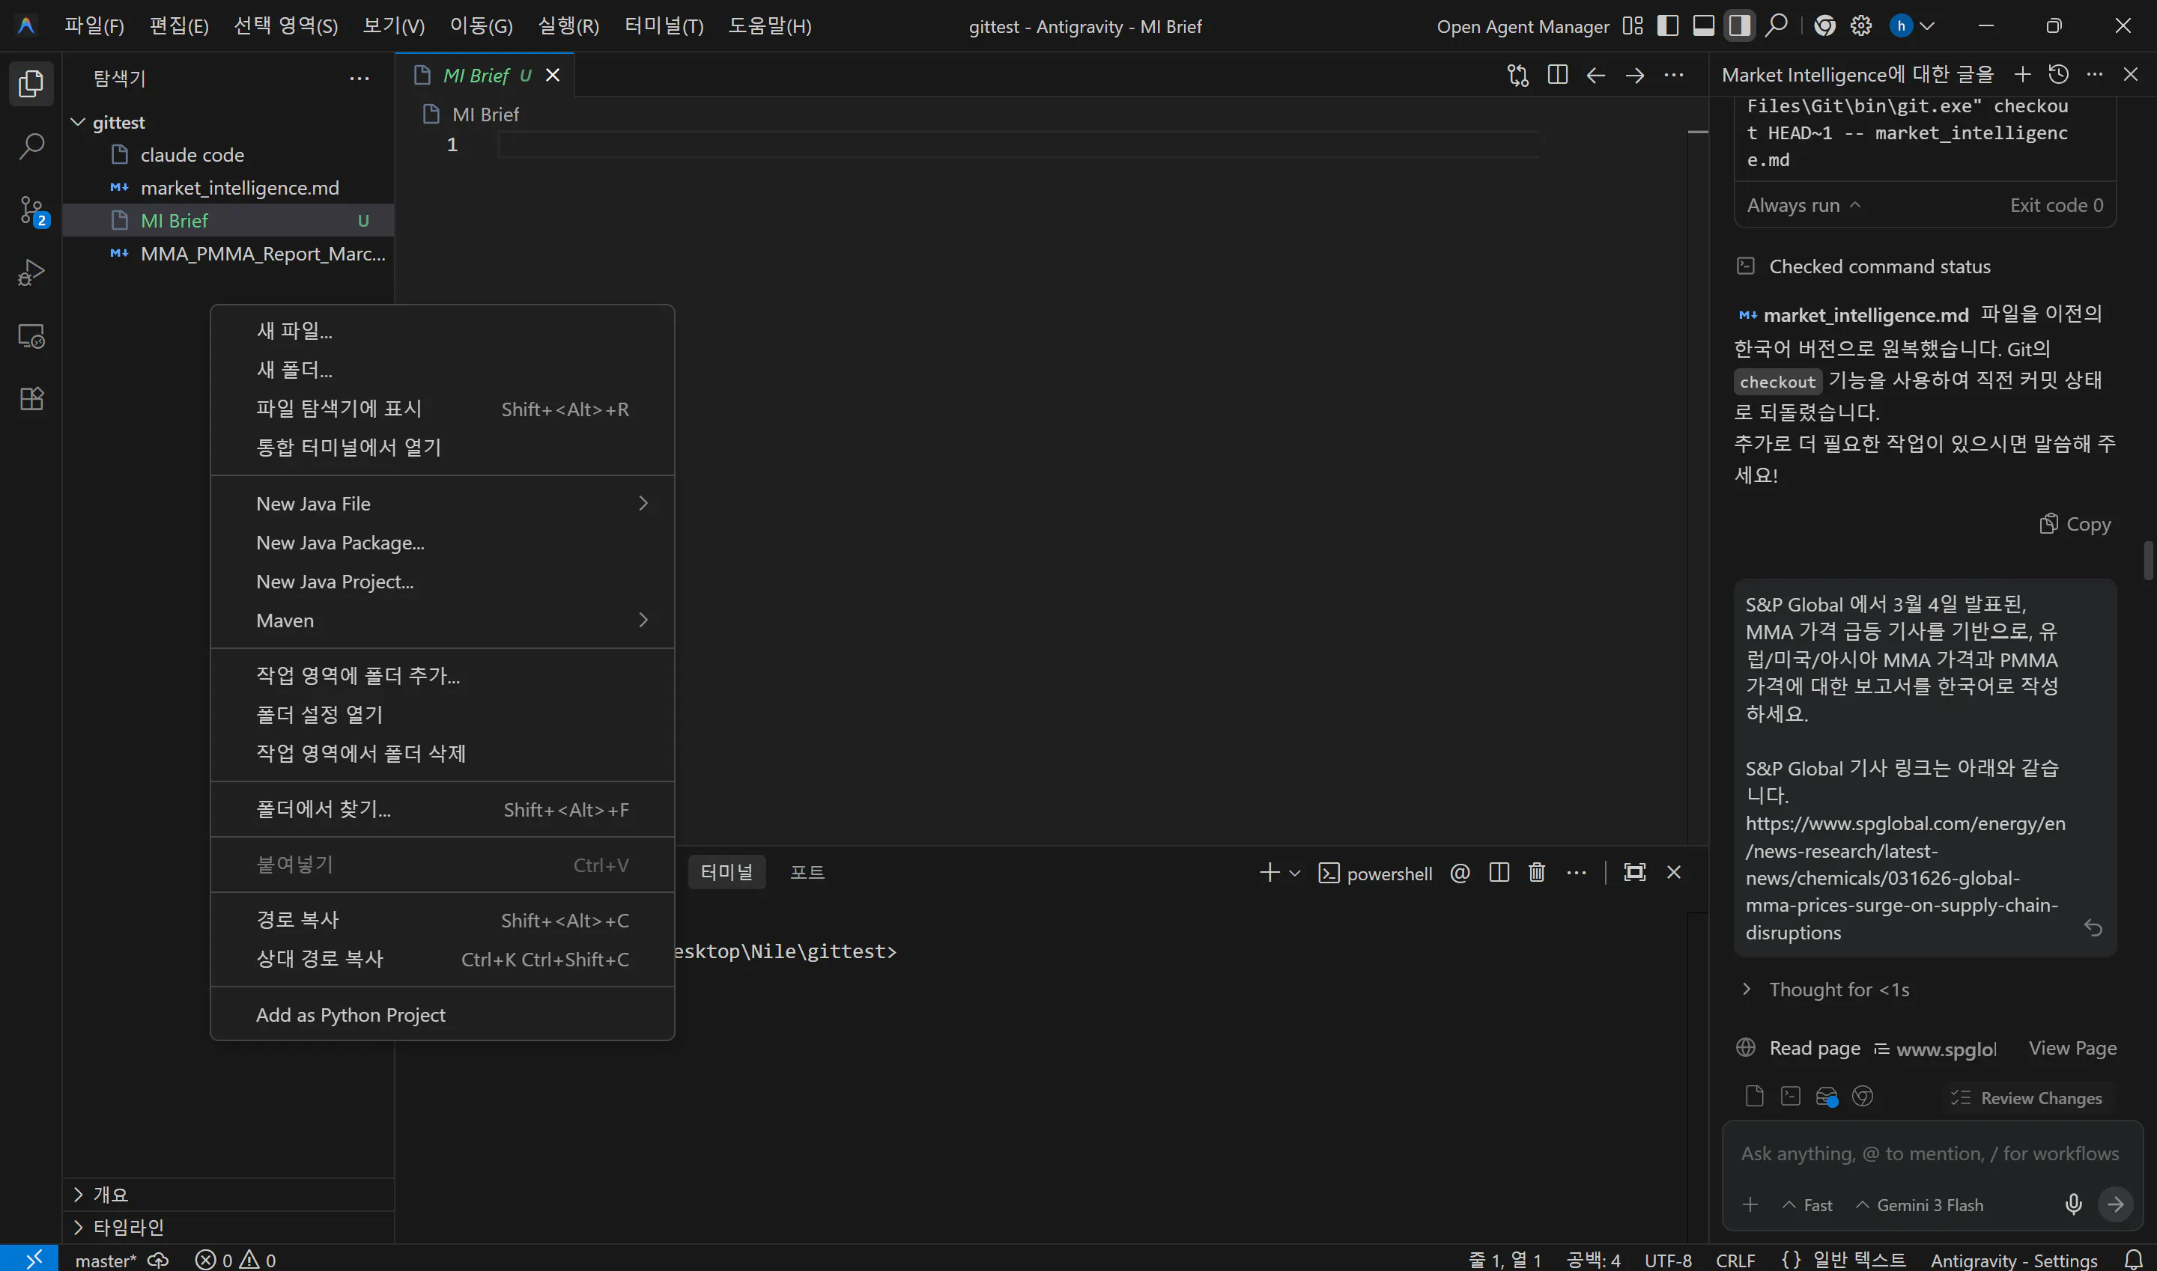This screenshot has width=2157, height=1271.
Task: Click the Customize Layout icon in the title bar
Action: pyautogui.click(x=1633, y=25)
